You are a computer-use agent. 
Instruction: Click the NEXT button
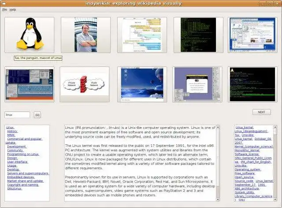pyautogui.click(x=261, y=112)
